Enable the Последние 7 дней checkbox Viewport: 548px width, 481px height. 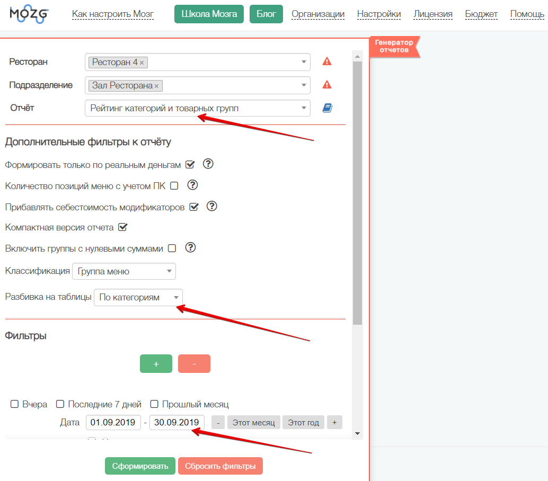pyautogui.click(x=60, y=404)
